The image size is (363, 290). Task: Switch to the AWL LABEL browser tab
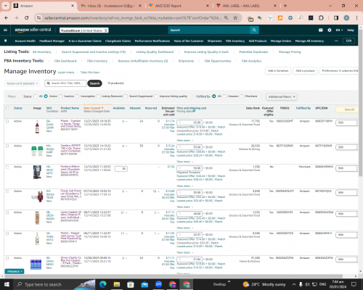tap(245, 6)
